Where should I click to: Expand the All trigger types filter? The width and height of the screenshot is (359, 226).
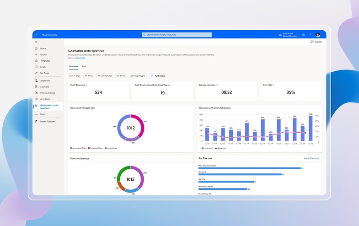pyautogui.click(x=138, y=76)
